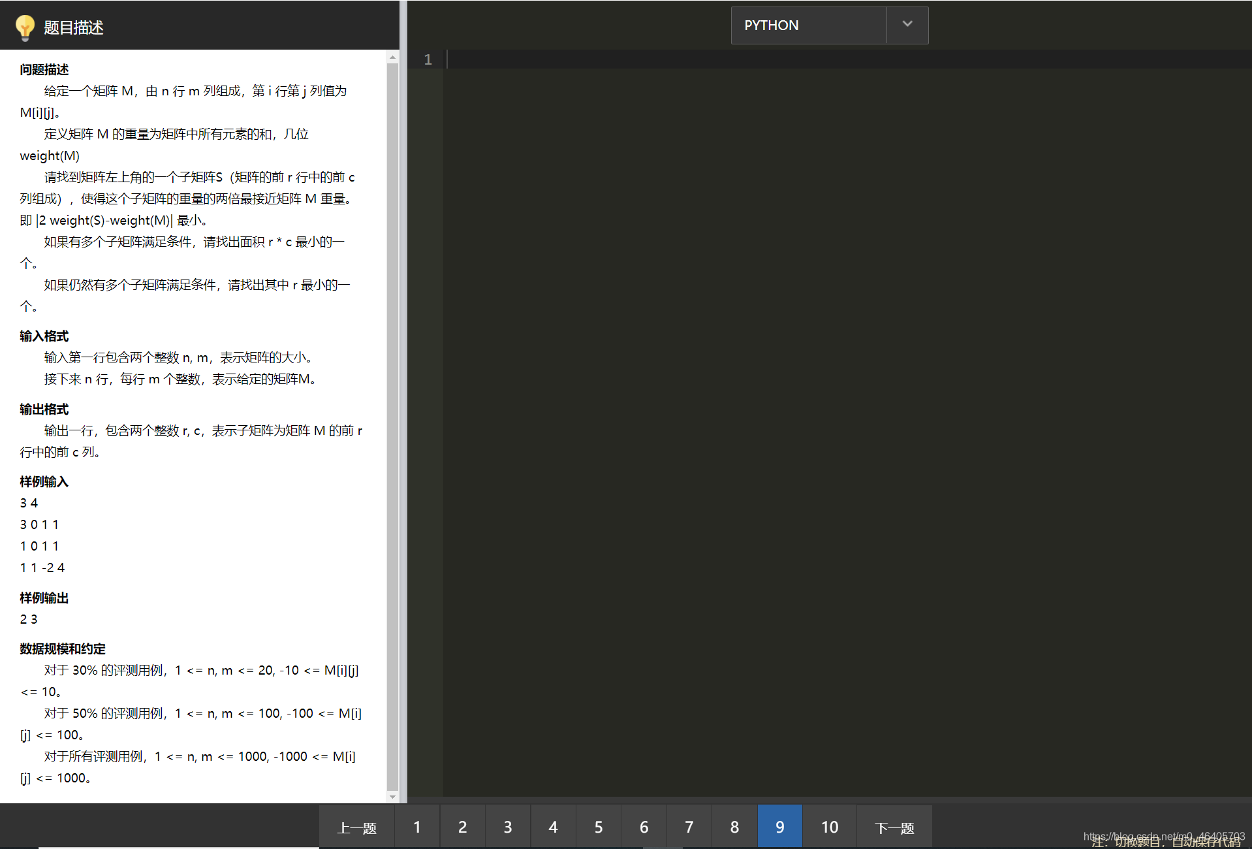Switch to question 2
Image resolution: width=1252 pixels, height=849 pixels.
[x=462, y=827]
